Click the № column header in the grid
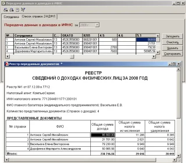The image size is (186, 163). 9,36
